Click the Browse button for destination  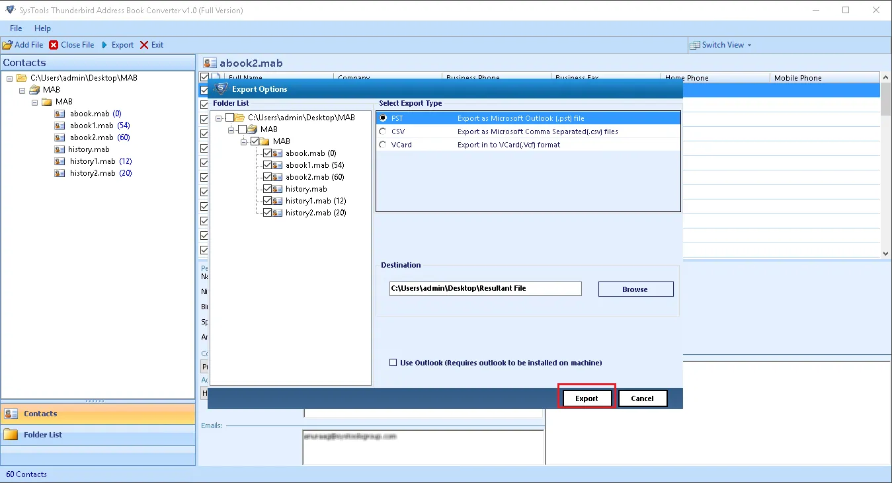point(635,289)
